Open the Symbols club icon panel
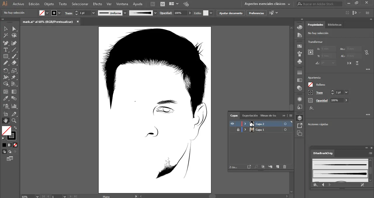The height and width of the screenshot is (198, 374). point(299,61)
